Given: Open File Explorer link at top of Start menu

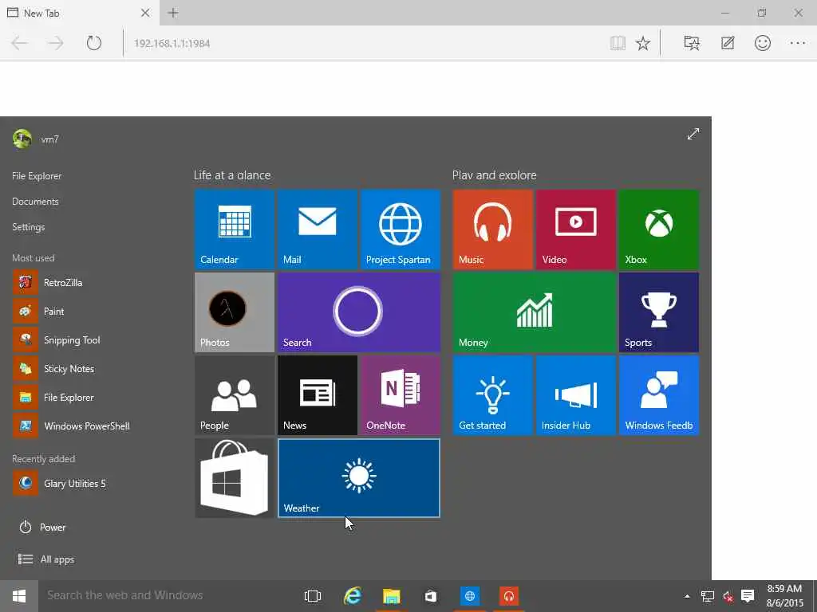Looking at the screenshot, I should [x=37, y=176].
